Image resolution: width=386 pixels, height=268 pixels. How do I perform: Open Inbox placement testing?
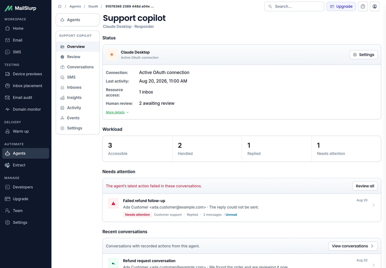click(x=26, y=86)
